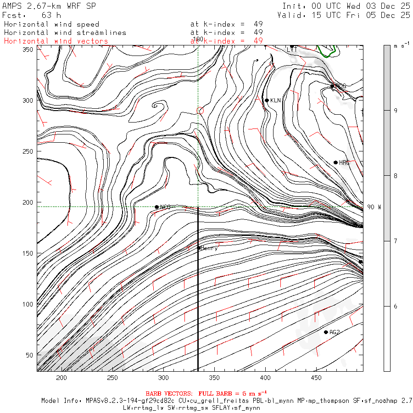Click the 'Fcst: 63 h' forecast text
This screenshot has width=413, height=413.
click(32, 15)
